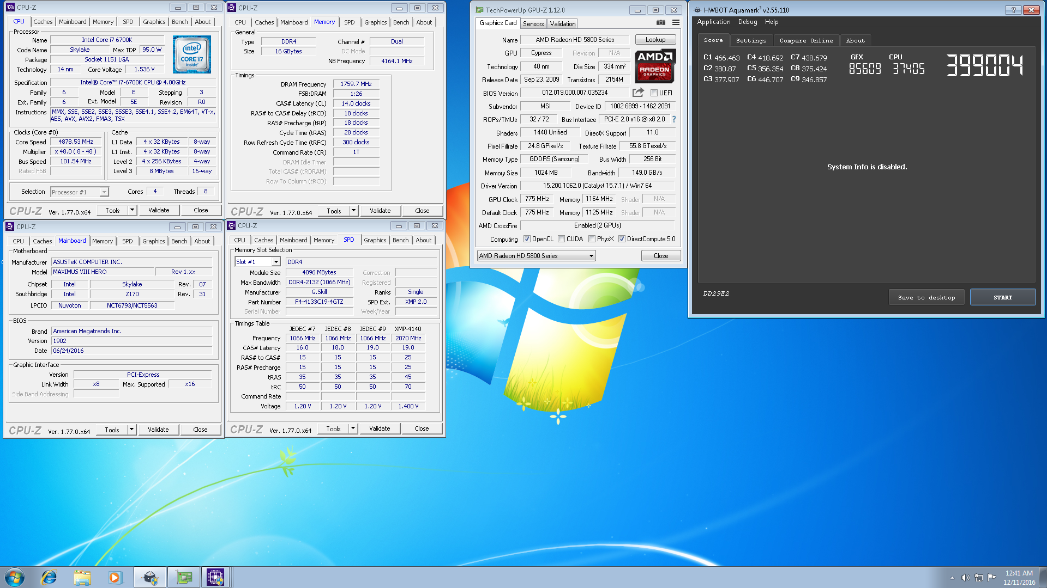
Task: Click the Tools button in CPU-Z Mainboard window
Action: coord(112,430)
